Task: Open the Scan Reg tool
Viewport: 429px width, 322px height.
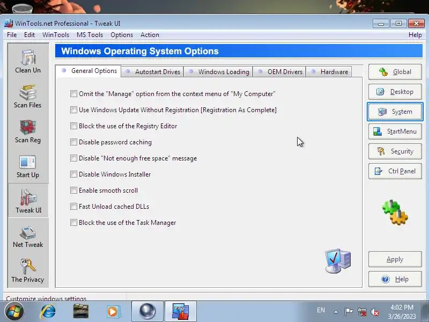Action: point(28,131)
